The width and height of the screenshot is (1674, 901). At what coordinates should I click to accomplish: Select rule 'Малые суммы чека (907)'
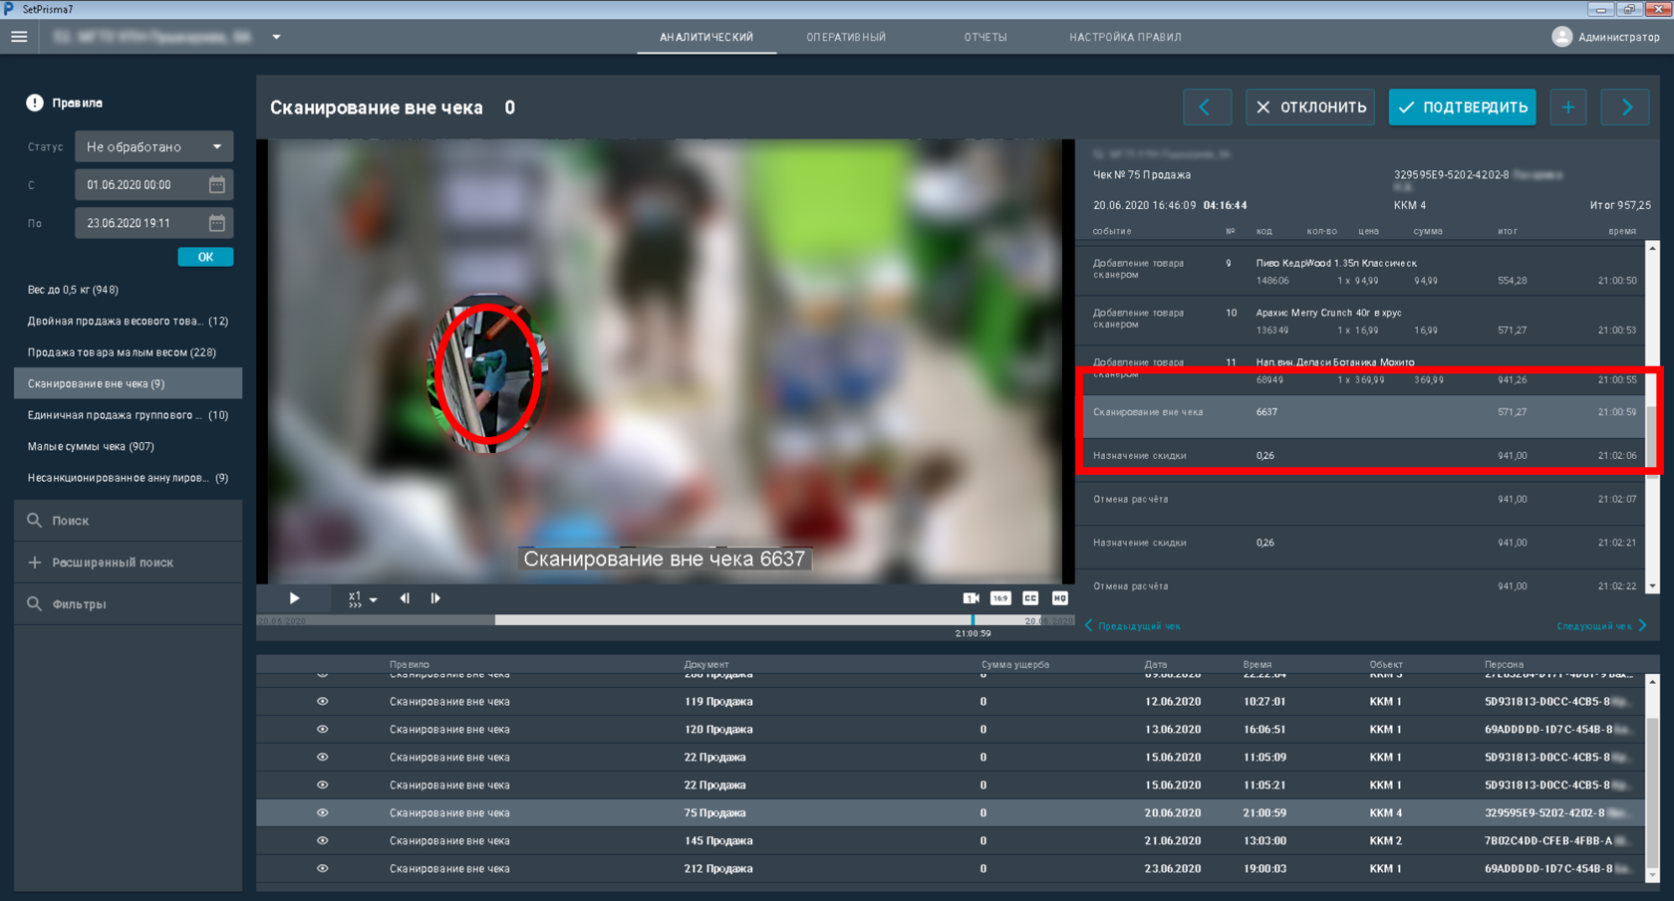[128, 446]
